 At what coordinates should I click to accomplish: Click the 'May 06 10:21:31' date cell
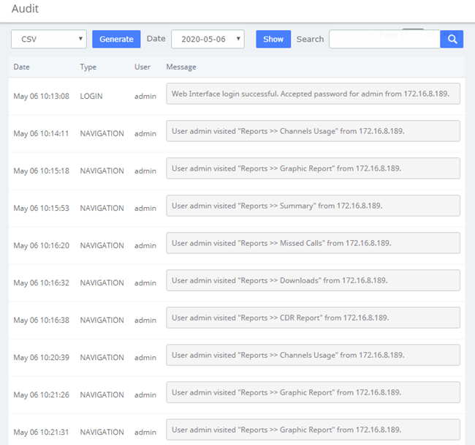pyautogui.click(x=41, y=432)
